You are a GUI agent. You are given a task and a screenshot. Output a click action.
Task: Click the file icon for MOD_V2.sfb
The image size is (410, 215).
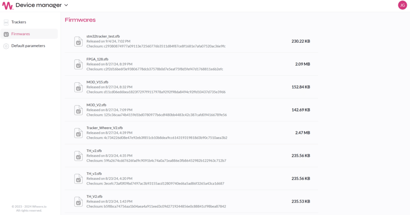click(x=78, y=110)
